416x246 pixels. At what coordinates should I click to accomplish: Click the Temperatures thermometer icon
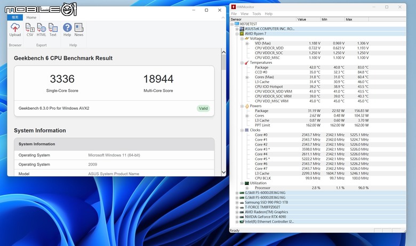[x=247, y=62]
